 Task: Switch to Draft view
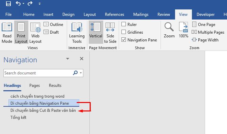click(x=51, y=32)
